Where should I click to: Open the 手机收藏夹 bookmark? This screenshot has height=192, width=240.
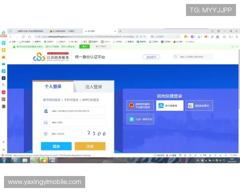click(25, 42)
